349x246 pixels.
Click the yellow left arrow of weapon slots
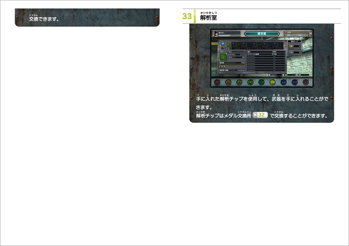pos(220,46)
